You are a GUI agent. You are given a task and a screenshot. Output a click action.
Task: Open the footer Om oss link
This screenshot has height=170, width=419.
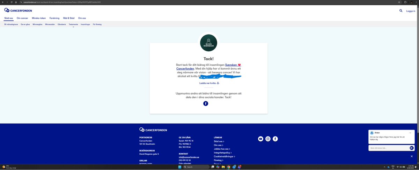[x=218, y=145]
